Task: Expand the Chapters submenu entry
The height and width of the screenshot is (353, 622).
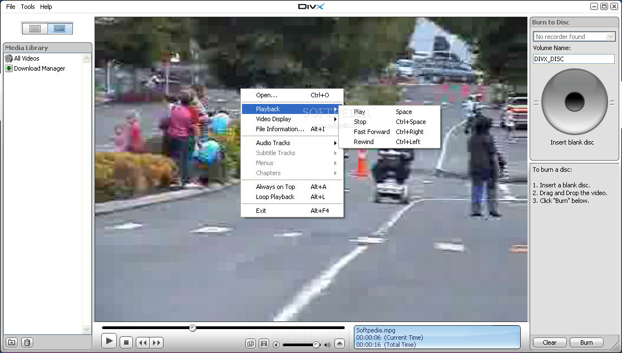Action: 292,173
